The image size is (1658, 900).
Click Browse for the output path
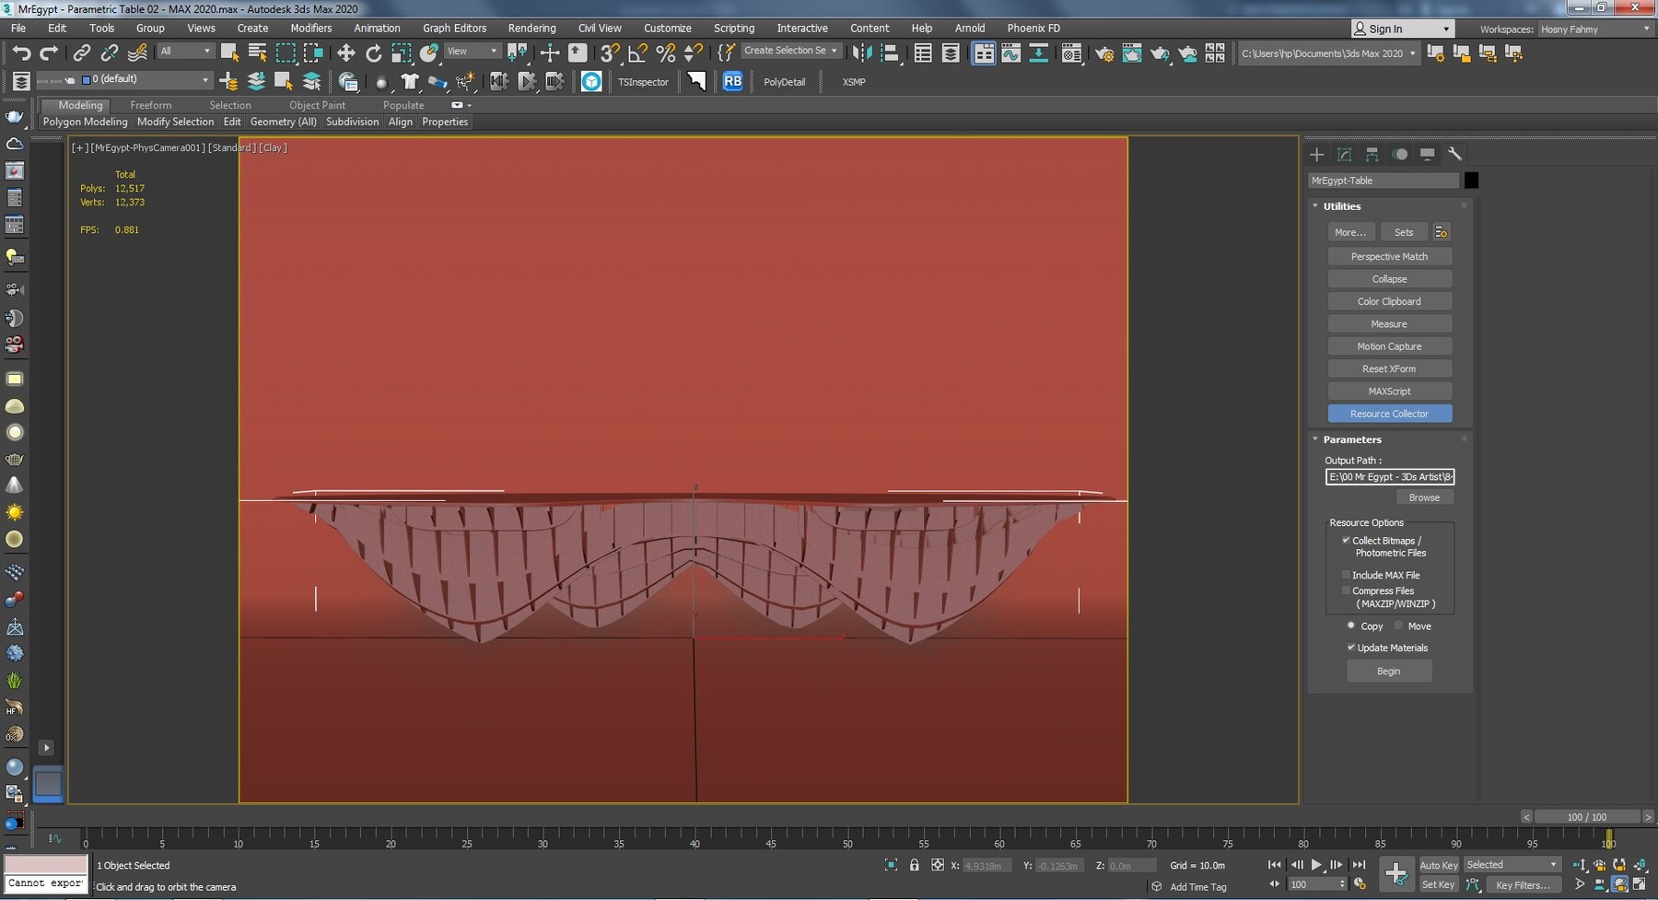tap(1425, 497)
